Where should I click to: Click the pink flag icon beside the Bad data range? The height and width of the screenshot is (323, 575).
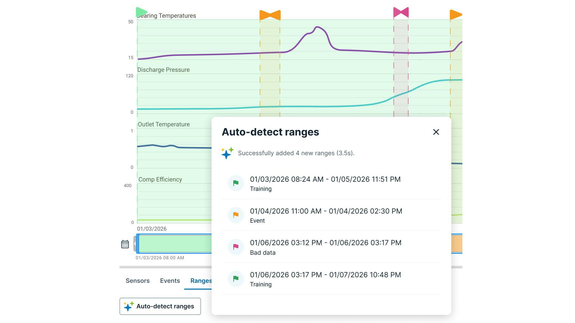(x=235, y=247)
